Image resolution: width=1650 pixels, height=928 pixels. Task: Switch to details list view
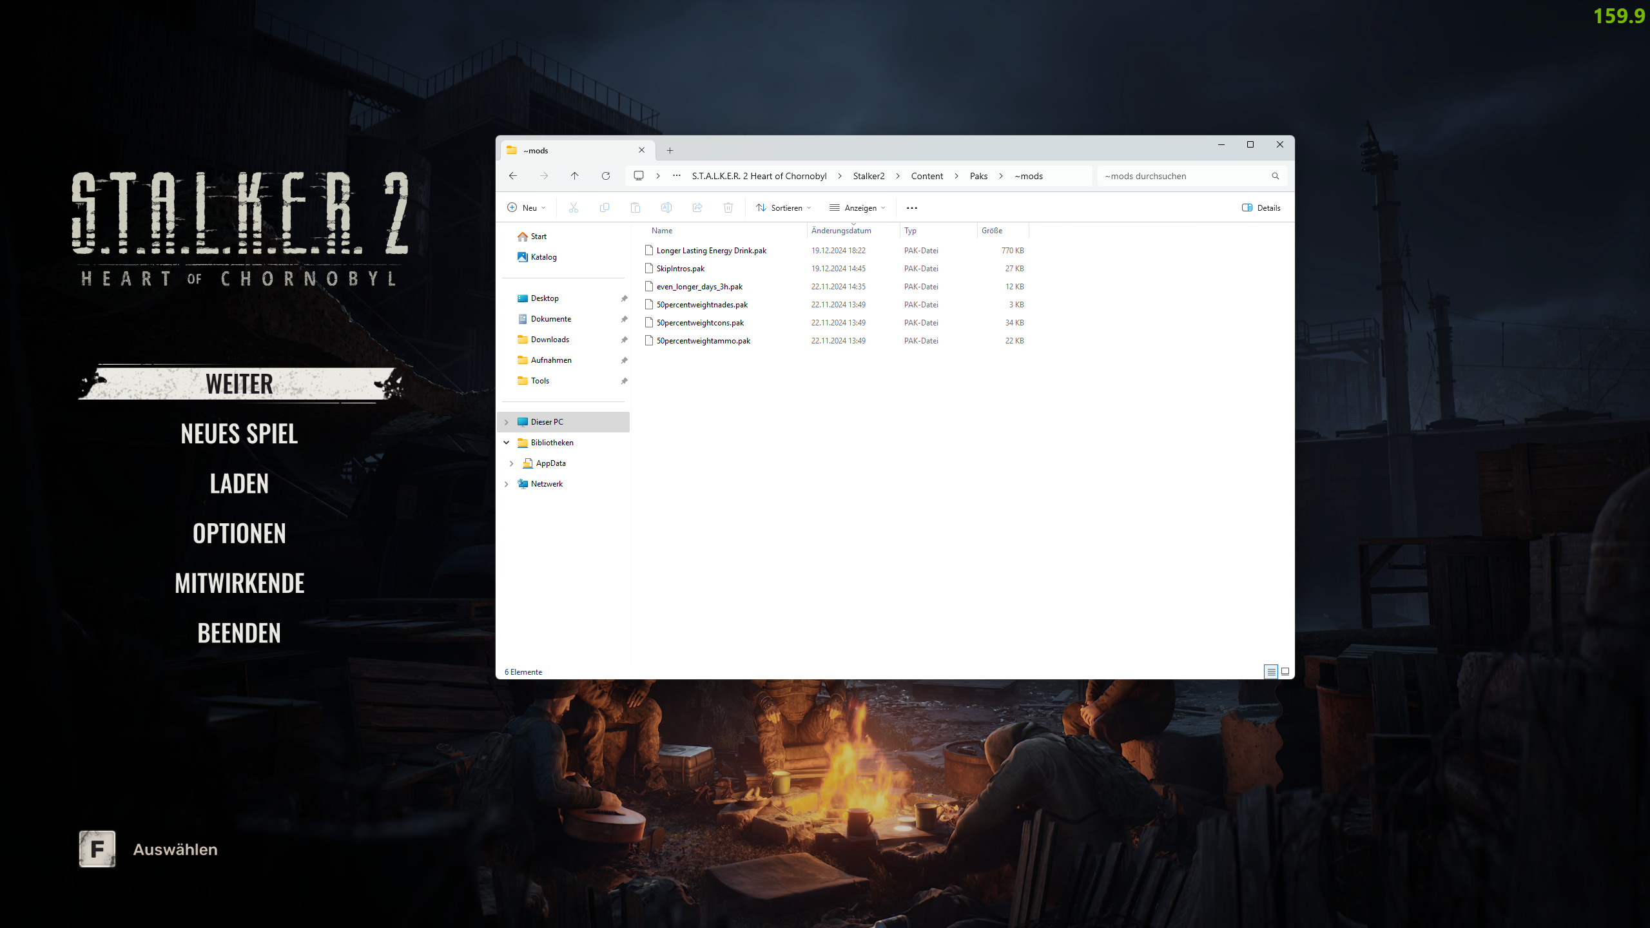tap(1270, 672)
